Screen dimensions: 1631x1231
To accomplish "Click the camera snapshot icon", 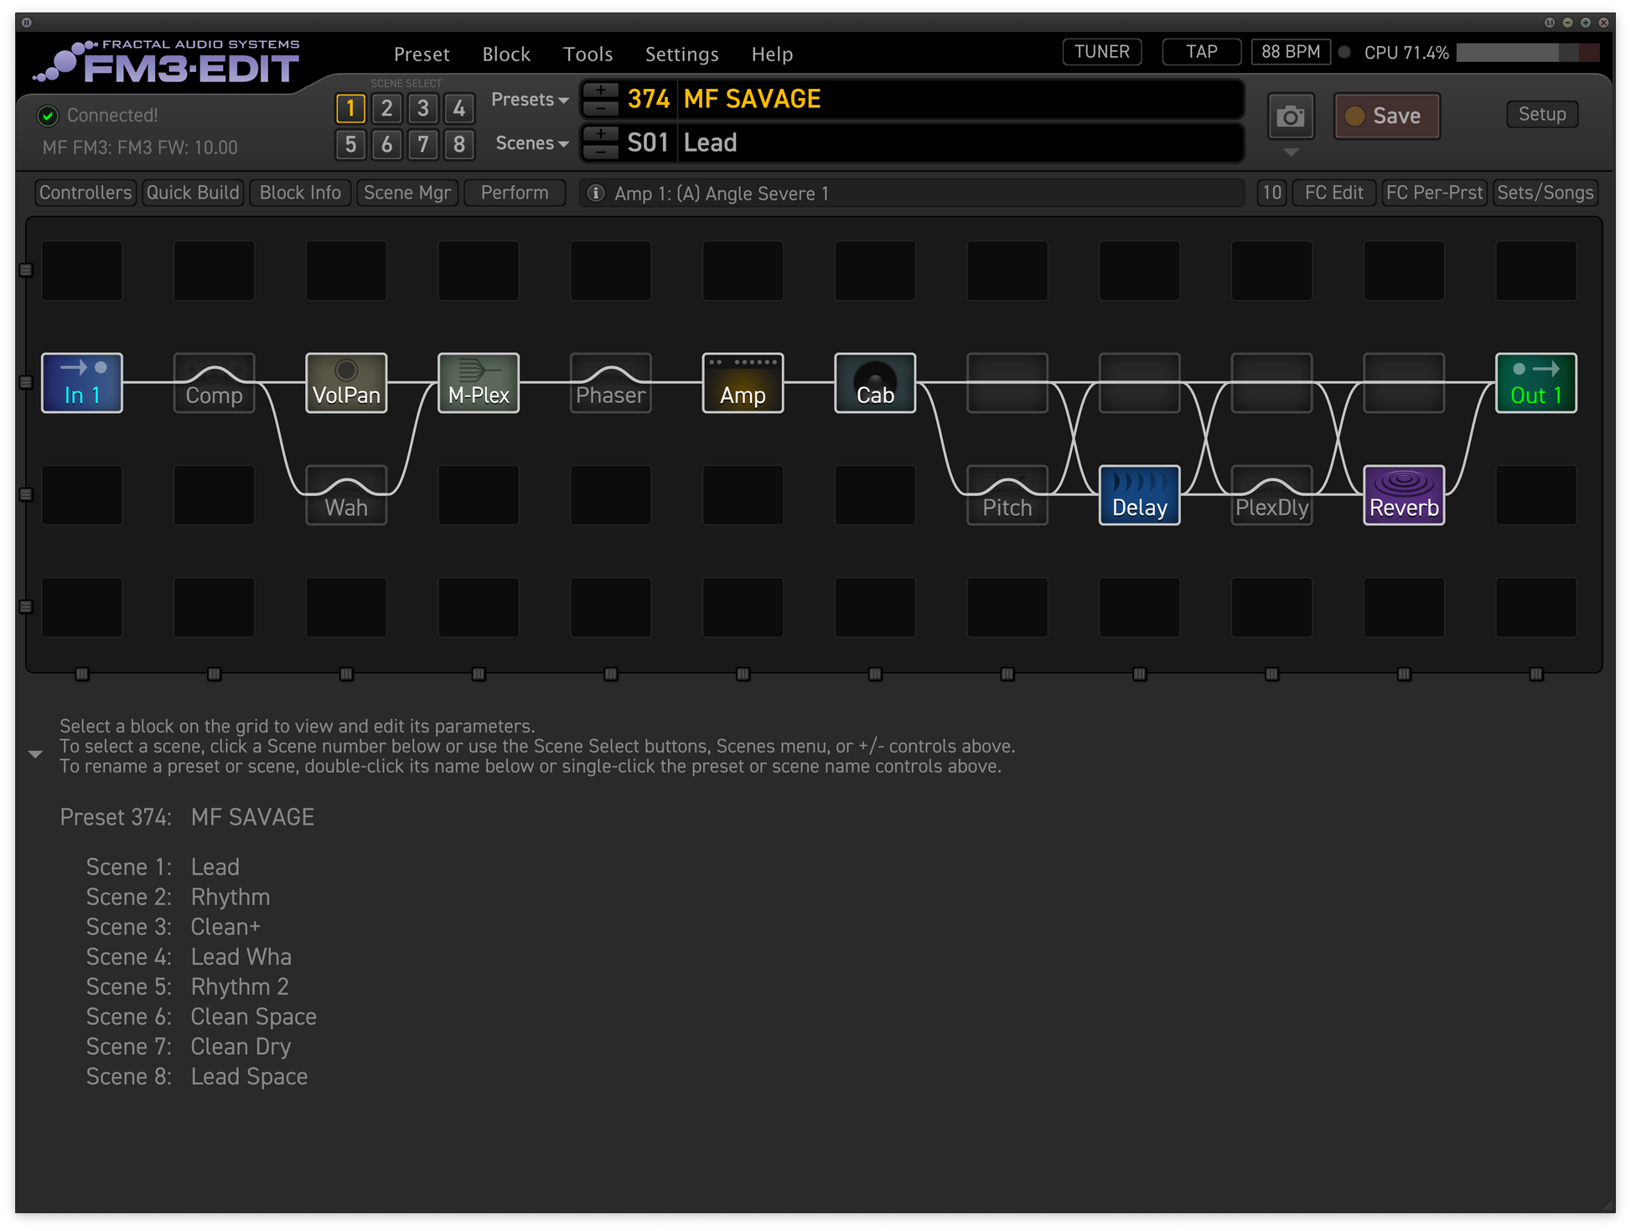I will [x=1290, y=116].
